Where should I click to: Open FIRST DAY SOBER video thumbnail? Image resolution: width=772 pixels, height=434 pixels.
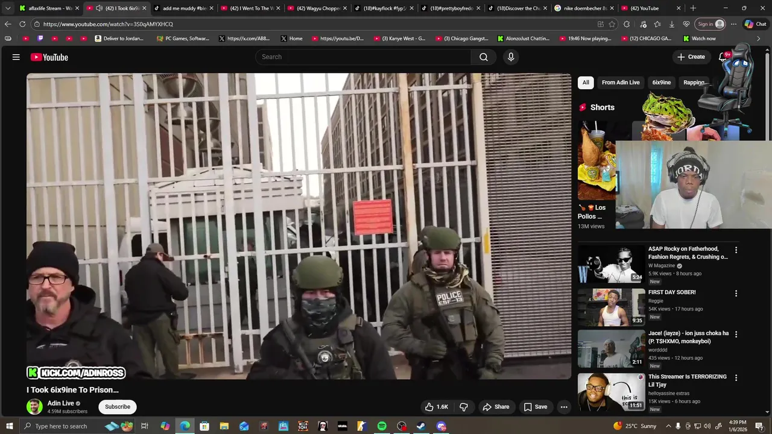pos(611,307)
